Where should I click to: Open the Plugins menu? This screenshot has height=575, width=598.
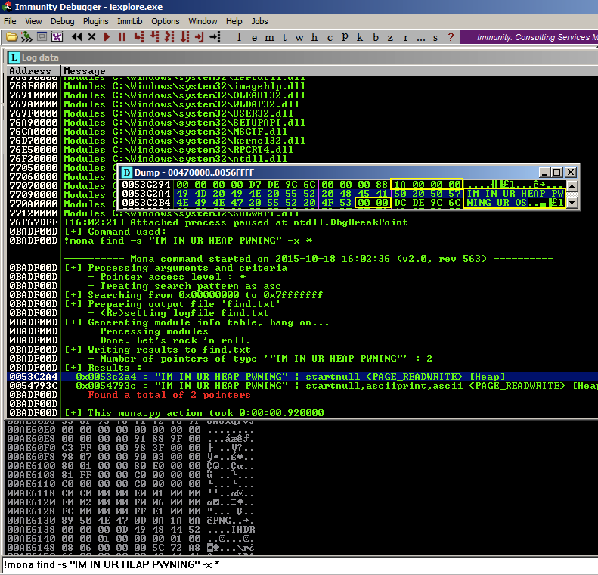pyautogui.click(x=96, y=21)
